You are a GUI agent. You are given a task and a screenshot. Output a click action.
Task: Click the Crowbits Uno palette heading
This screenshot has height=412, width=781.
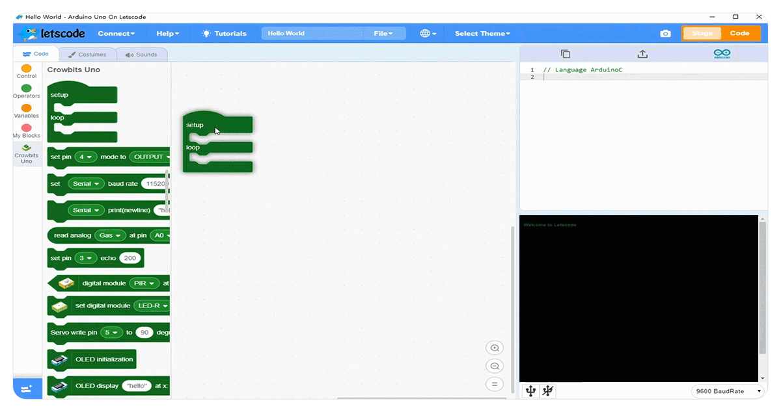click(x=74, y=70)
